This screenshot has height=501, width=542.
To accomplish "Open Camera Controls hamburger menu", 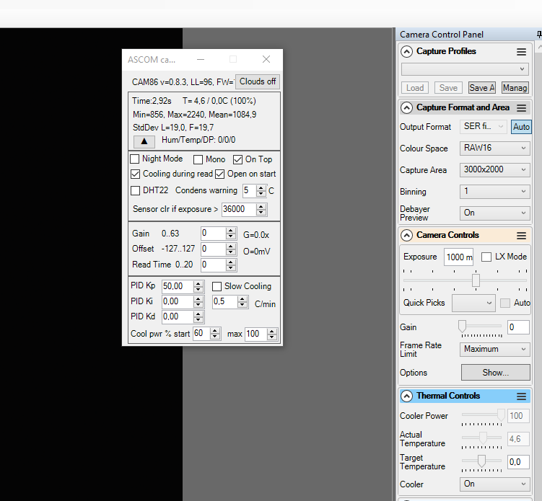I will (x=521, y=236).
